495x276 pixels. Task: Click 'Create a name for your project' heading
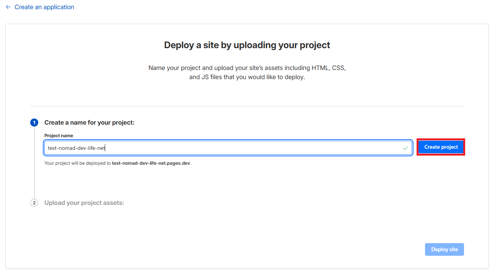[x=90, y=123]
